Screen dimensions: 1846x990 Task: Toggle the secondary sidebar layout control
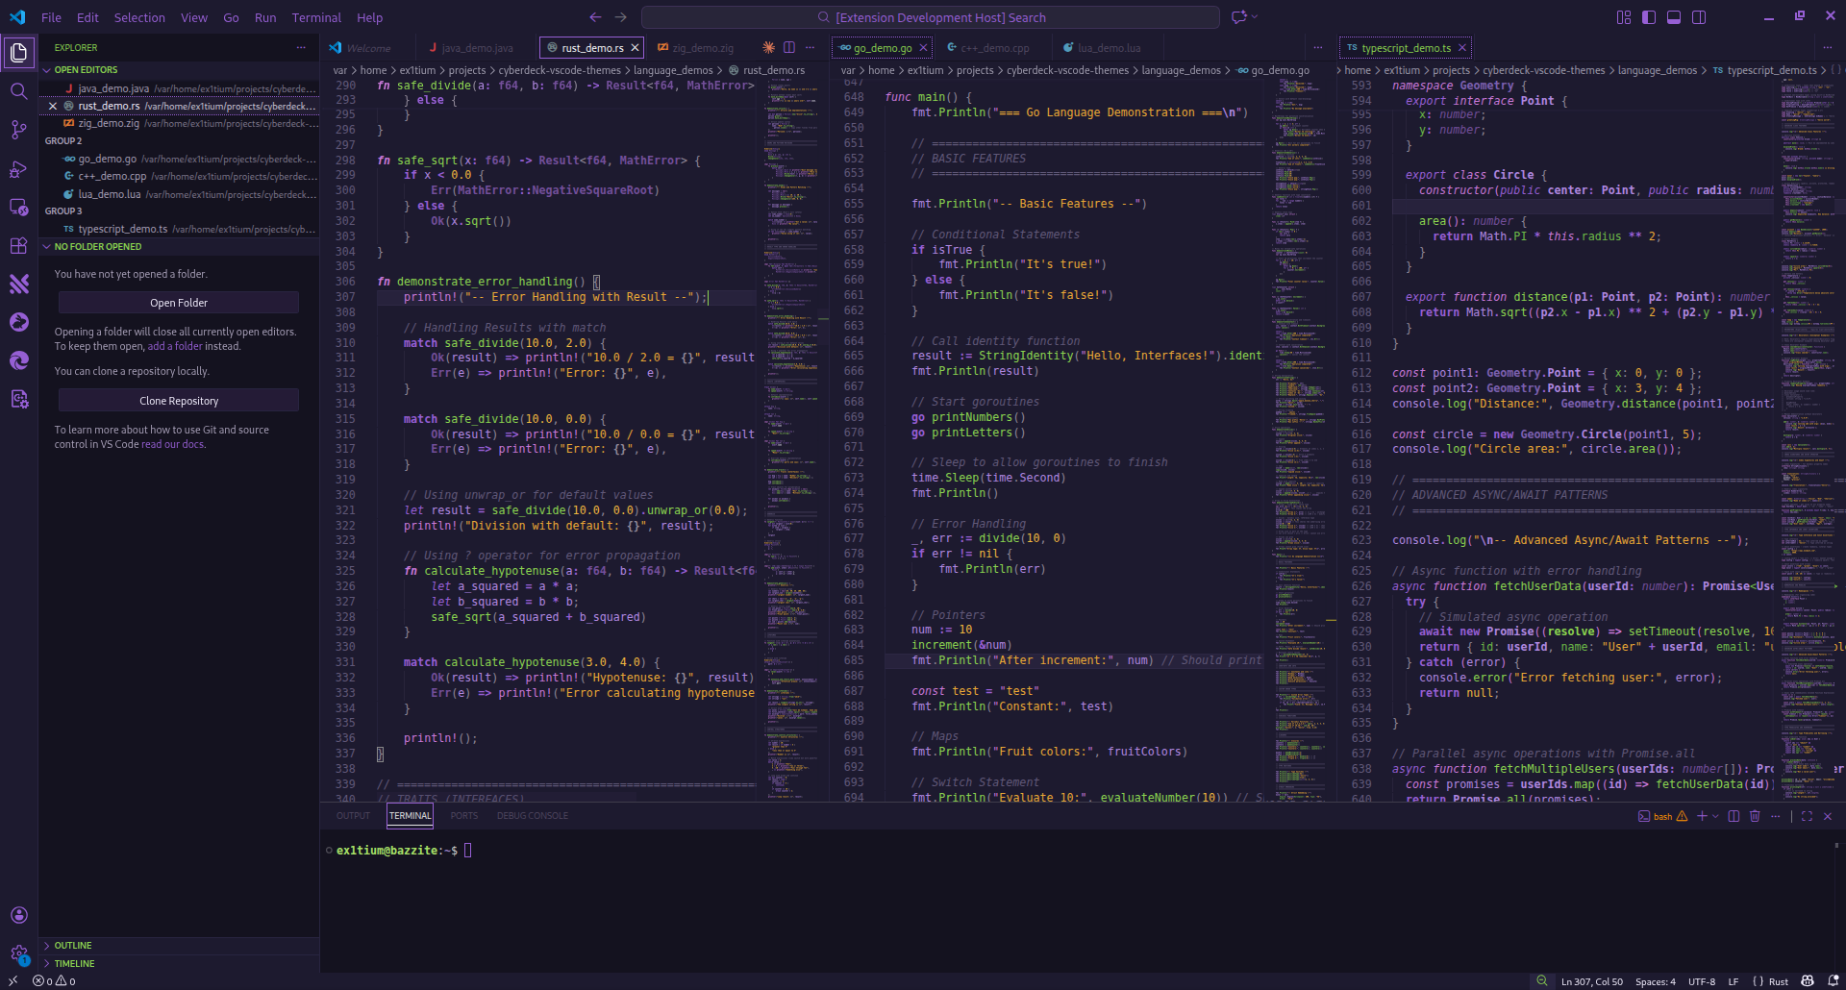coord(1700,16)
